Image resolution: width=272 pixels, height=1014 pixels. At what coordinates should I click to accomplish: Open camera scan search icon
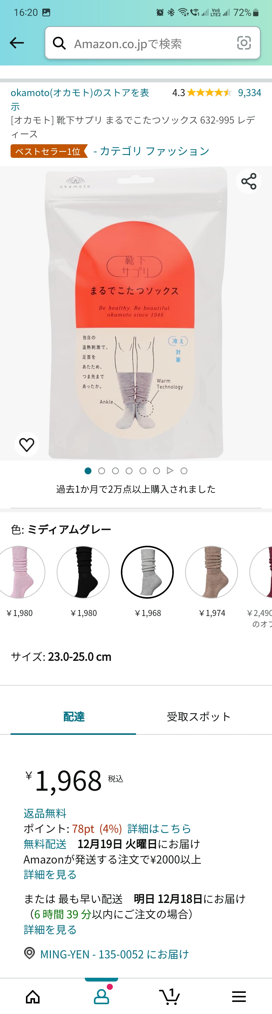coord(244,43)
